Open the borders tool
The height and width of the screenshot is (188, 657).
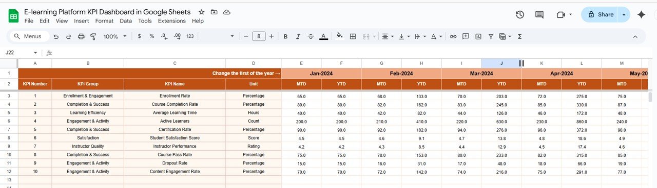[353, 36]
